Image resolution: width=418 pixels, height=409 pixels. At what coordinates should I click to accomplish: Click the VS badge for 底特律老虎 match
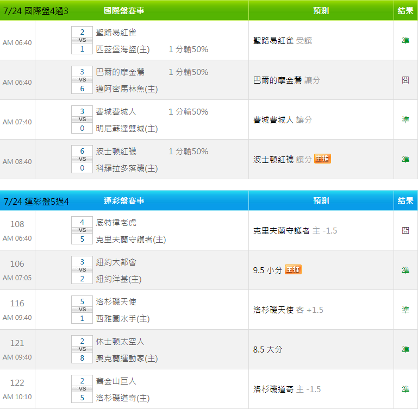pyautogui.click(x=82, y=230)
